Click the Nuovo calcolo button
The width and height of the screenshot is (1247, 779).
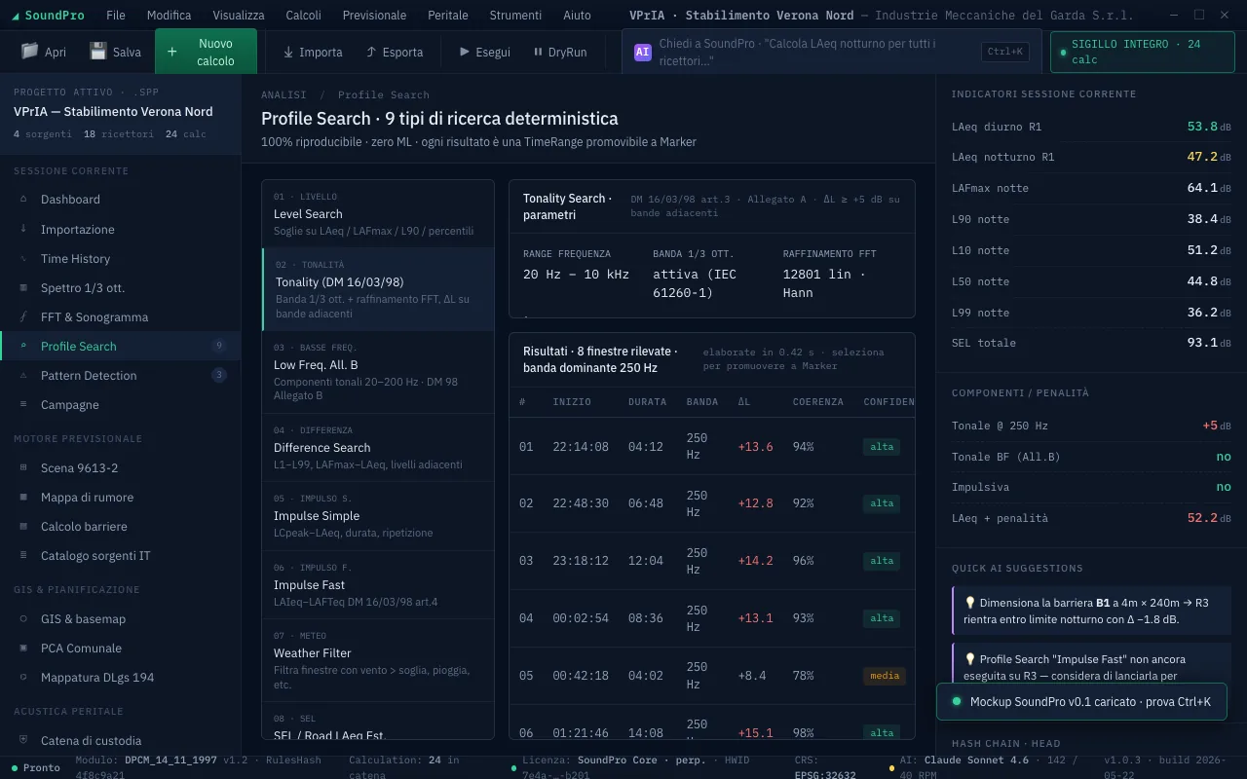click(206, 52)
